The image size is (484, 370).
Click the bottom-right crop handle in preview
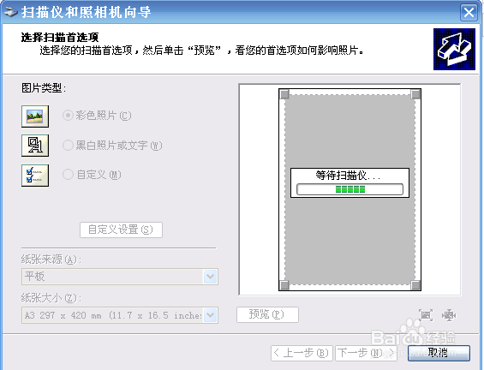415,285
